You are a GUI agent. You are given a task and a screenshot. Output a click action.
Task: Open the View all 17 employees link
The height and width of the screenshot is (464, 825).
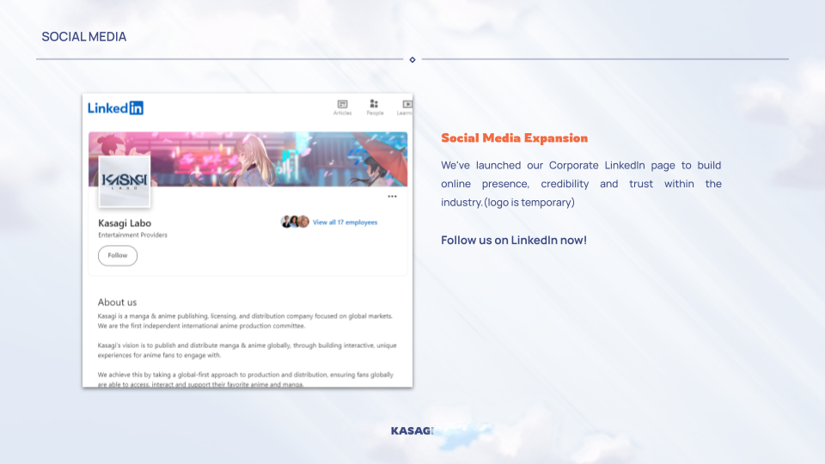pyautogui.click(x=345, y=223)
